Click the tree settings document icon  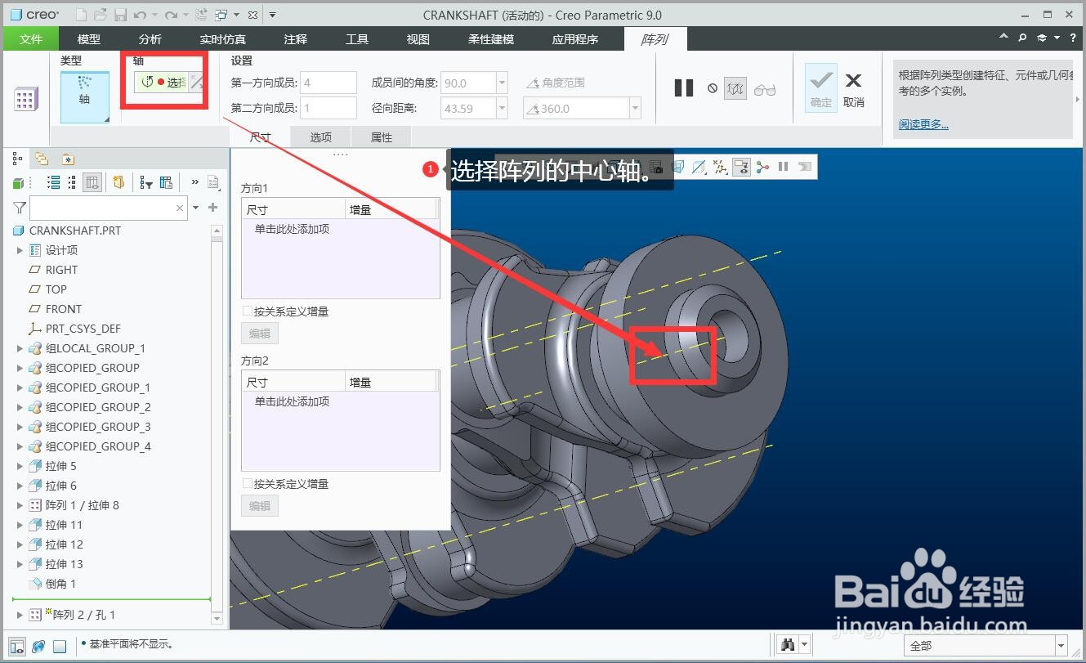tap(214, 182)
